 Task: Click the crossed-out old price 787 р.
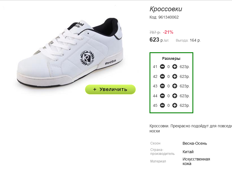pyautogui.click(x=155, y=32)
